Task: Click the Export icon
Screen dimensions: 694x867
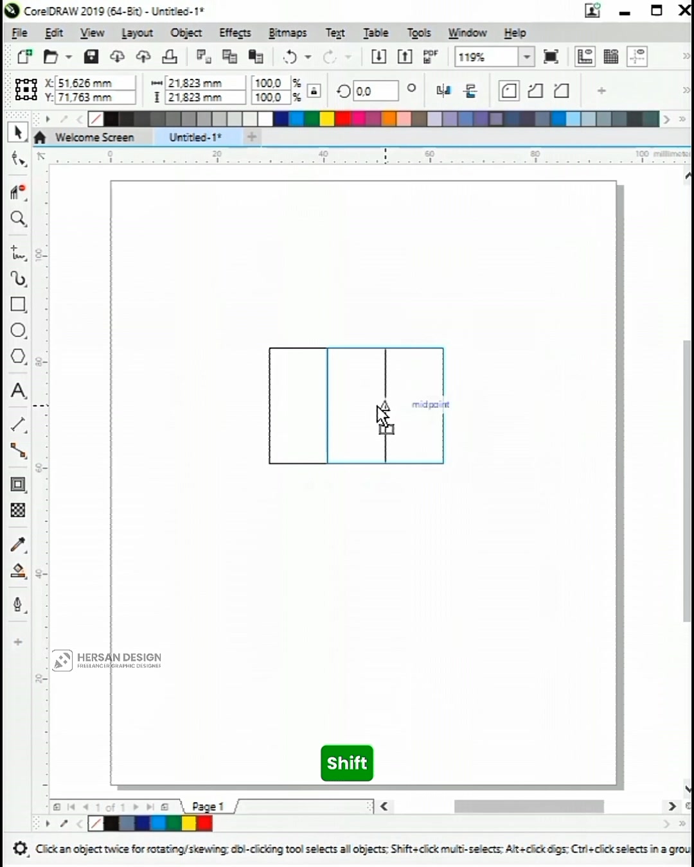Action: [405, 57]
